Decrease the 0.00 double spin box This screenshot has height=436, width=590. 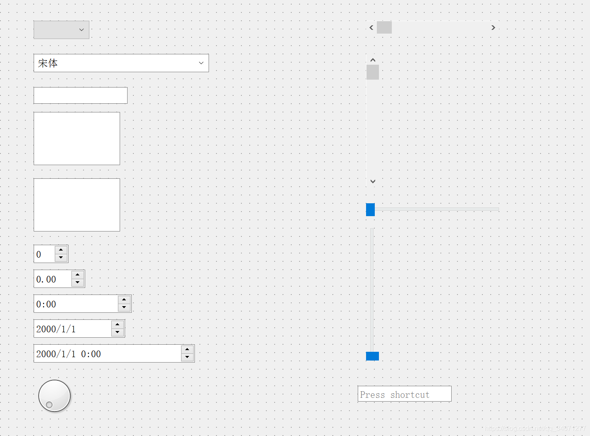point(78,283)
